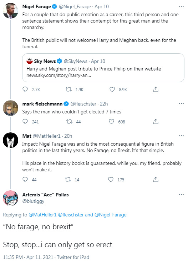Share Mat's tweet using share icon
The width and height of the screenshot is (193, 264).
click(156, 180)
